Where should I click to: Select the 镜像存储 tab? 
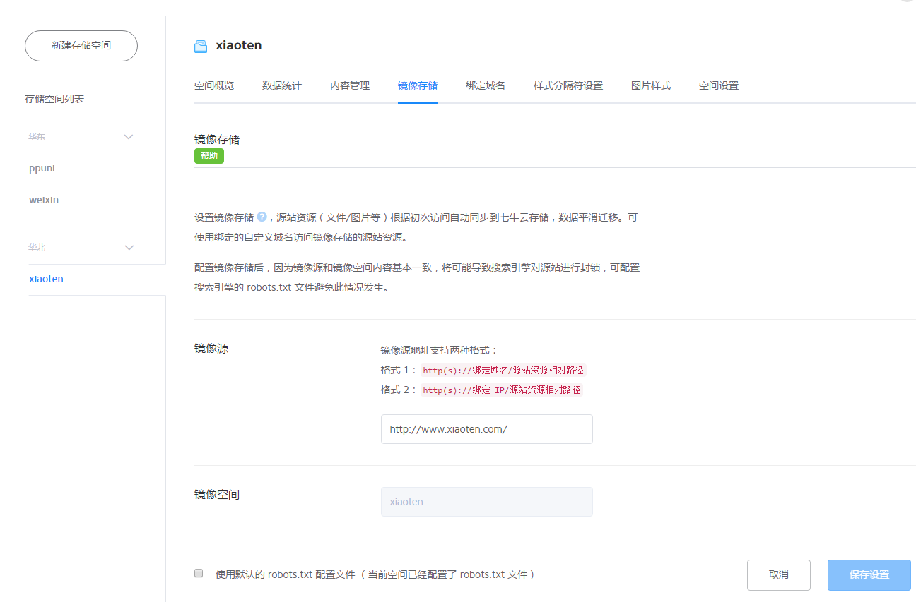[x=418, y=85]
